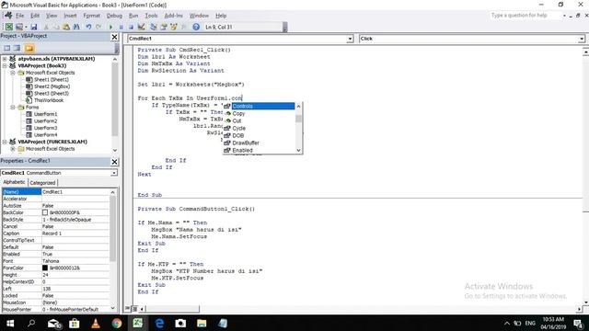This screenshot has height=331, width=589.
Task: Run the macro with the green play icon
Action: point(110,27)
